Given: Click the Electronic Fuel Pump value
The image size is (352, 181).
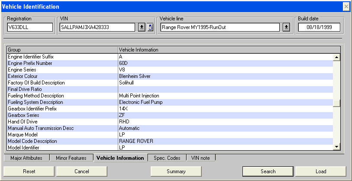Looking at the screenshot, I should click(x=141, y=102).
